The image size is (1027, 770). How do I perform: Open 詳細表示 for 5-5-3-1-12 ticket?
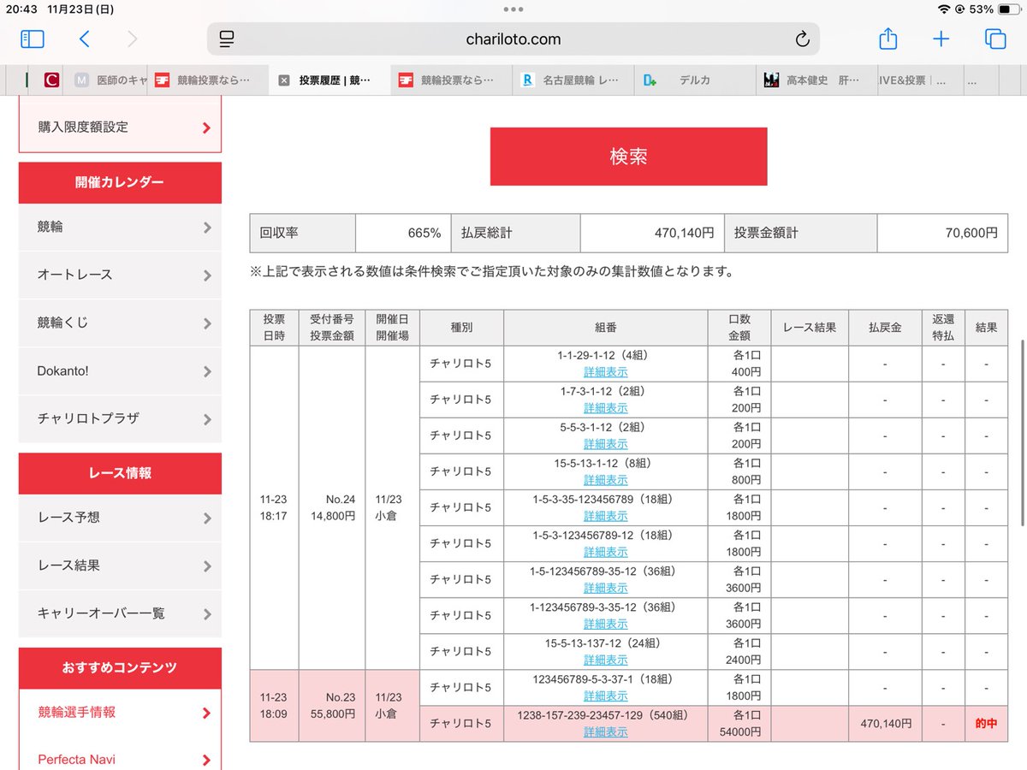[x=606, y=444]
